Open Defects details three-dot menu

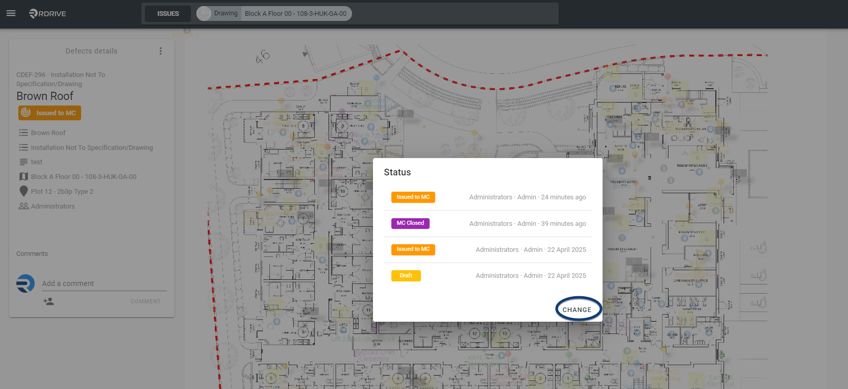pyautogui.click(x=160, y=51)
